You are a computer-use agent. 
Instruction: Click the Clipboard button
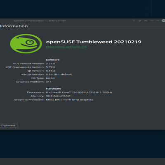click(x=8, y=125)
